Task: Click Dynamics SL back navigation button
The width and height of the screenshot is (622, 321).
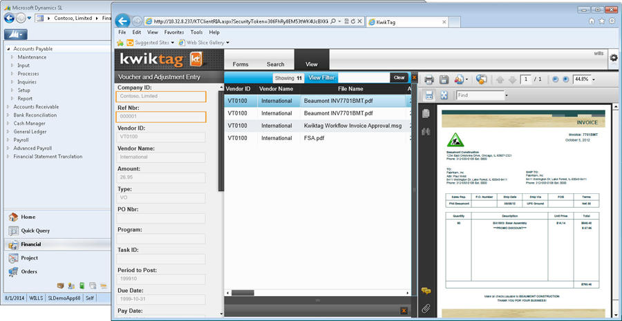Action: click(9, 18)
